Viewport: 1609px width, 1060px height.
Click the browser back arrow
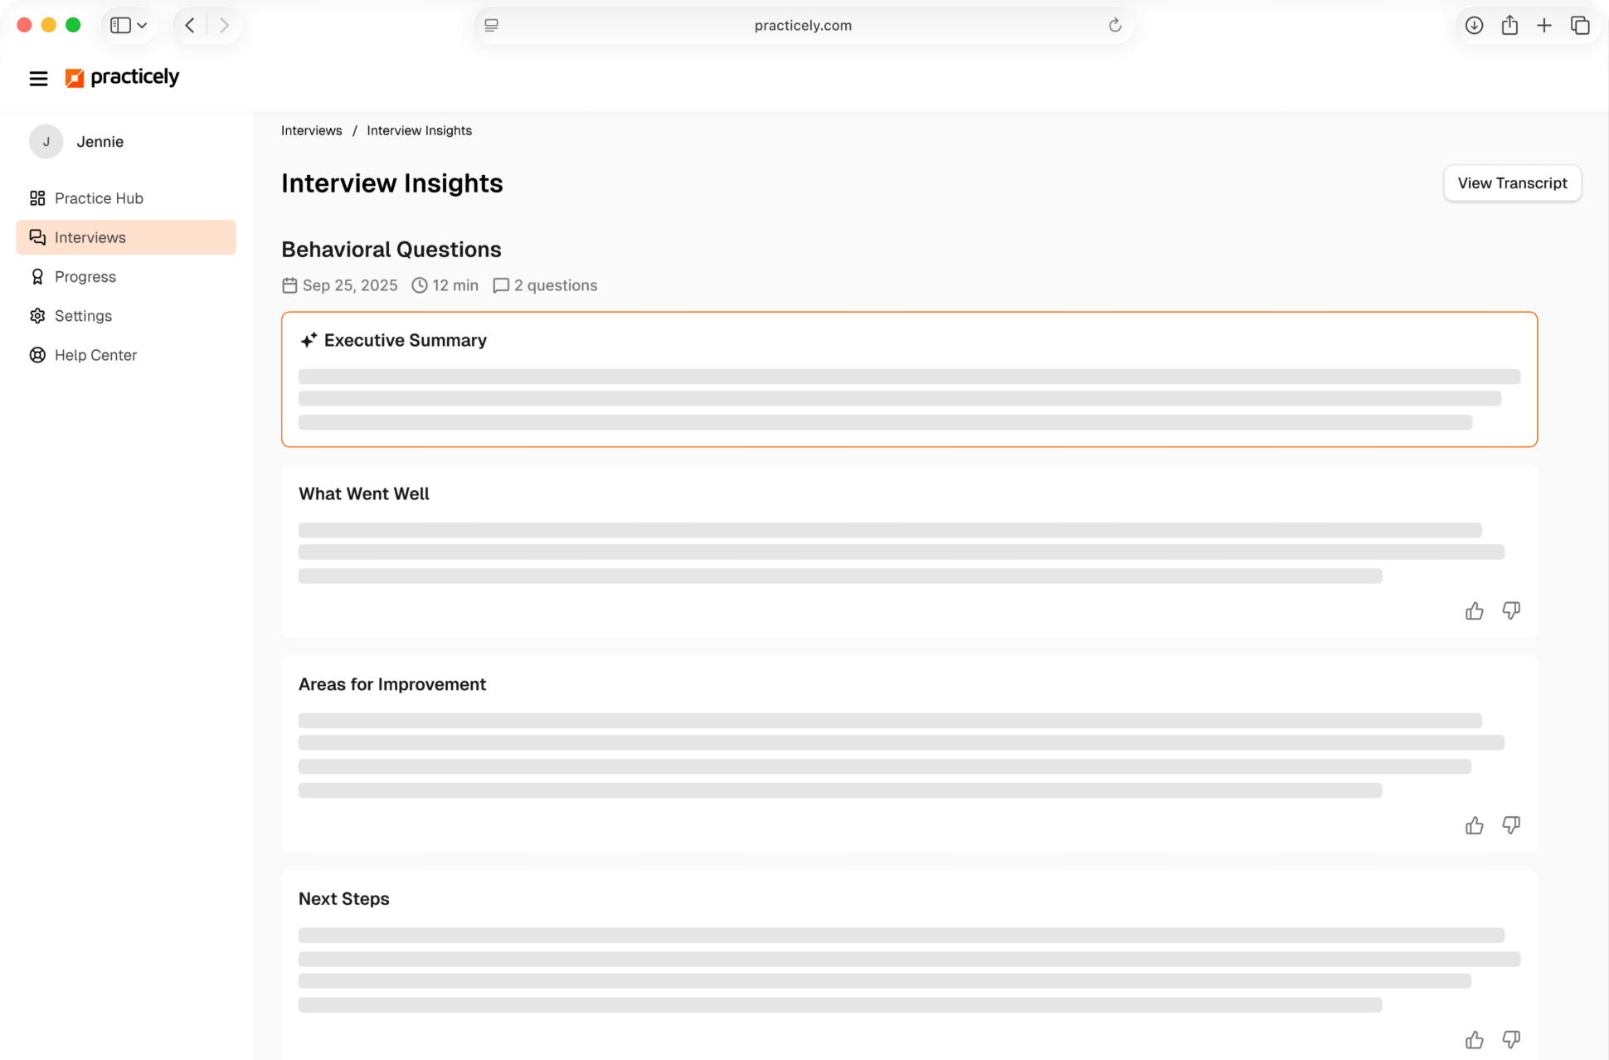[x=190, y=26]
